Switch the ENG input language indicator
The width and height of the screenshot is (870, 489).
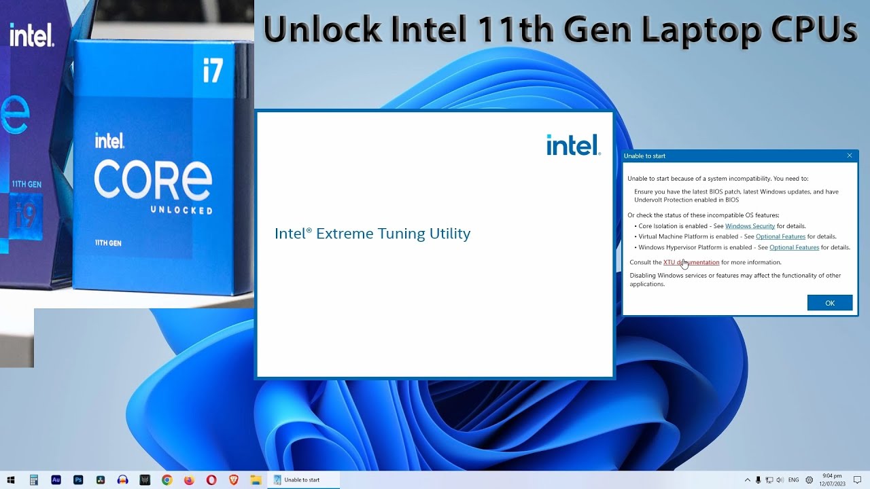click(793, 479)
